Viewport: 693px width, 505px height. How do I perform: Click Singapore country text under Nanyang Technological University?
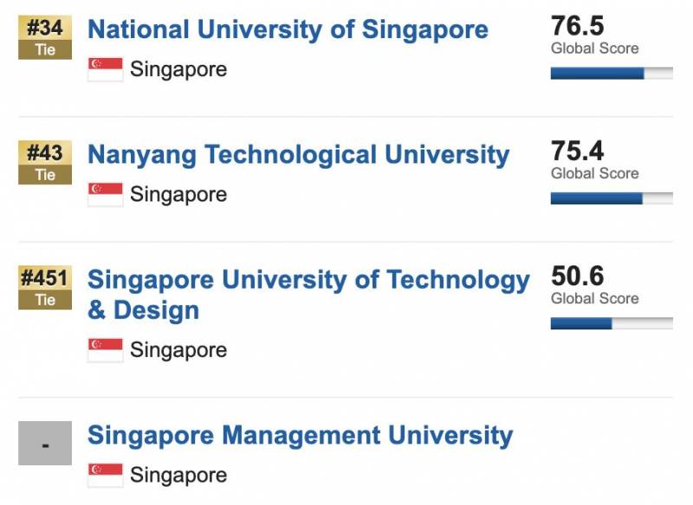[178, 195]
